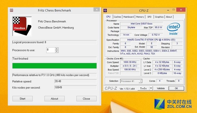Click the Level 3 '16-way' associativity value
197x113 pixels.
click(x=177, y=73)
